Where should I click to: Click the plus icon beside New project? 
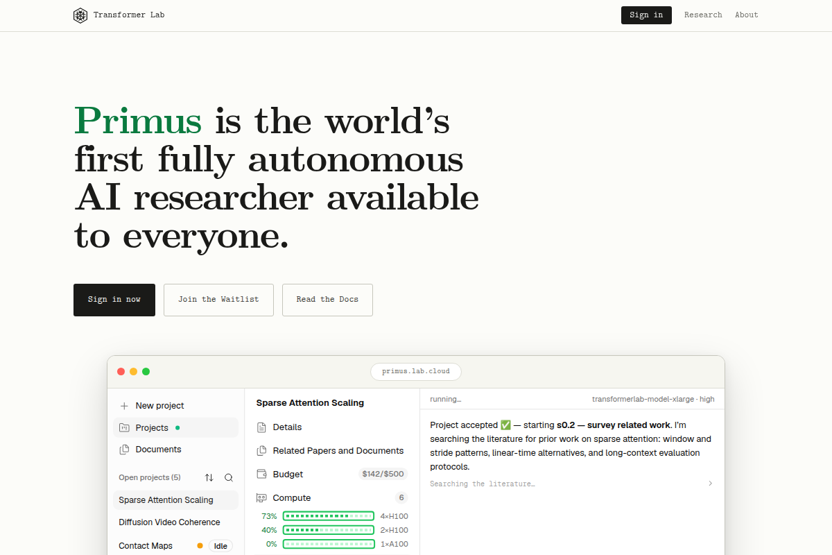(x=124, y=406)
